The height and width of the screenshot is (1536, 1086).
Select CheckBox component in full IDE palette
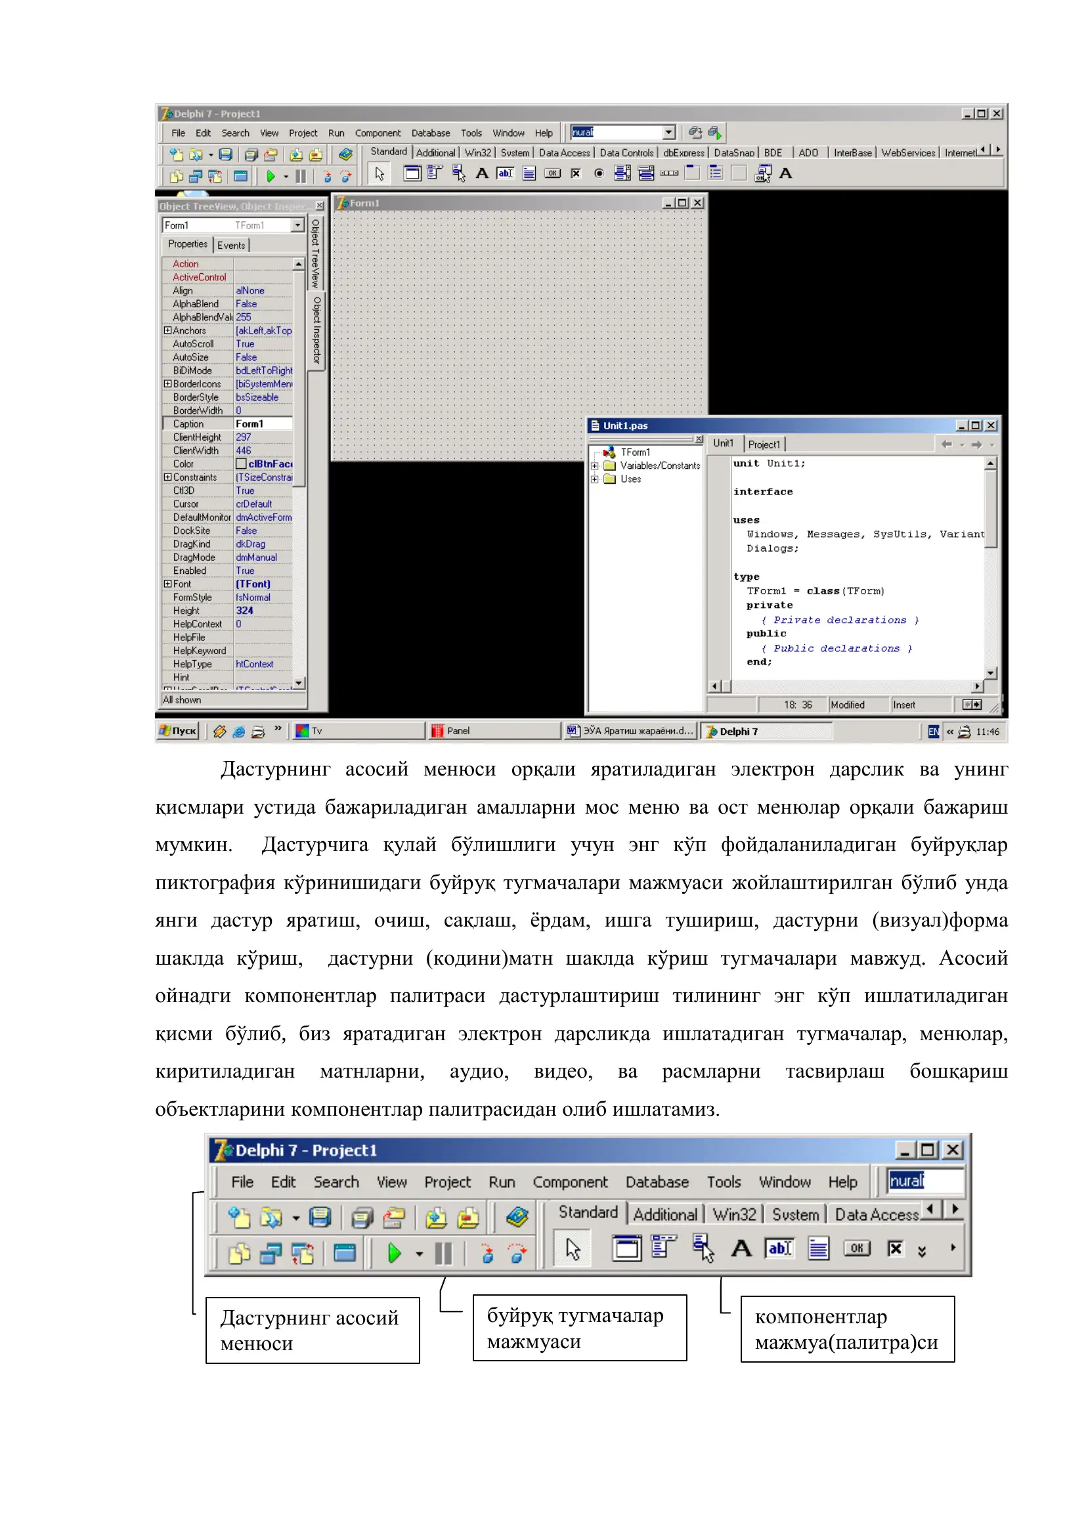coord(576,174)
